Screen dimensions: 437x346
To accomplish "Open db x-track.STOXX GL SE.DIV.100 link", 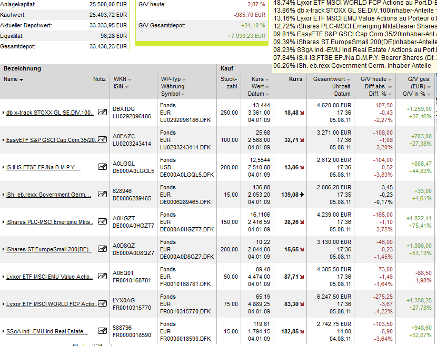I will pos(50,113).
